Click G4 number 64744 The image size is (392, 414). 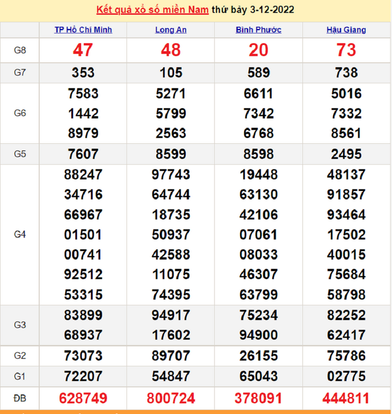171,195
